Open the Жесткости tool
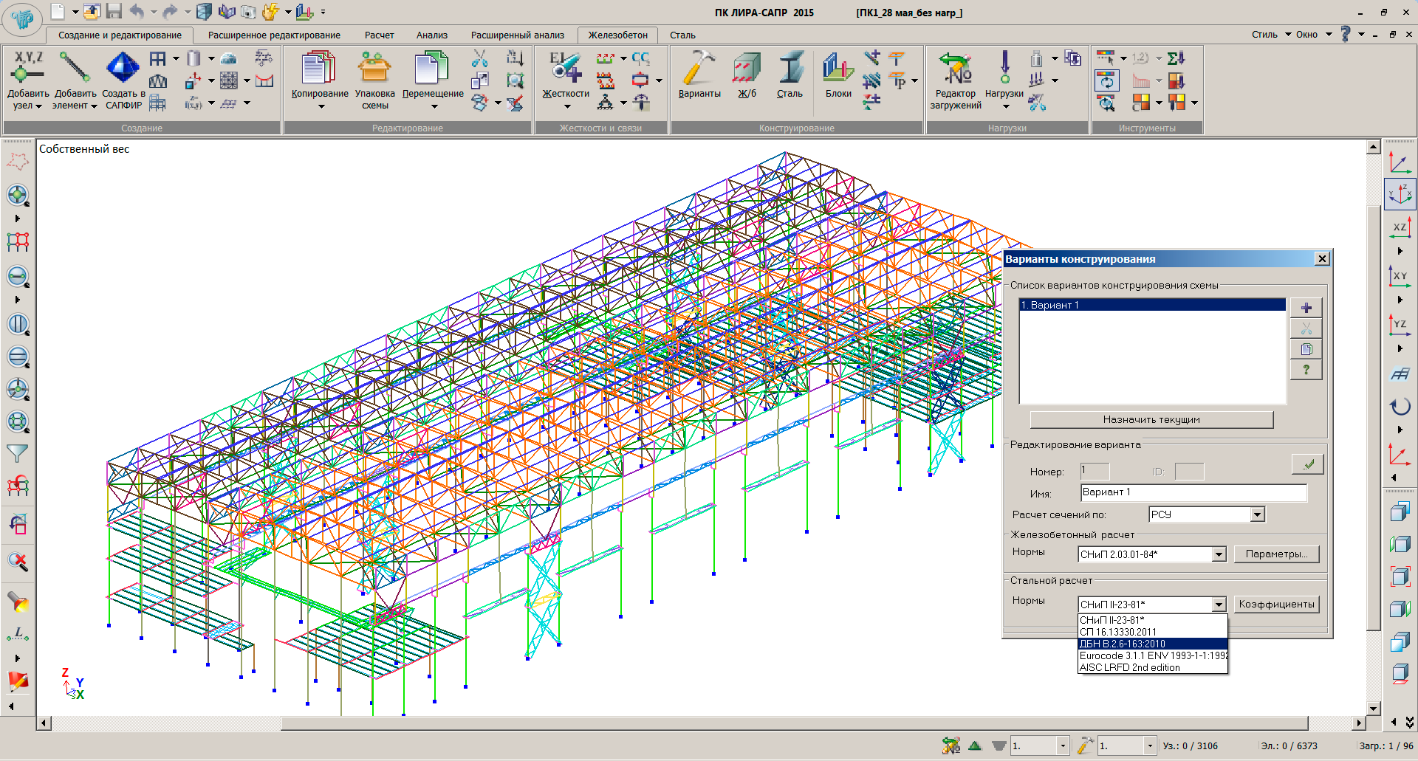 (x=566, y=69)
